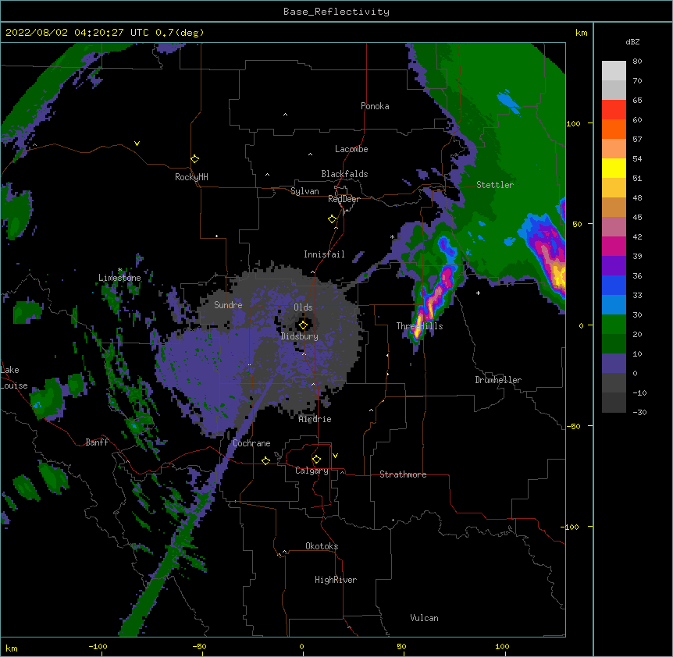Click the Sundre town label
The image size is (673, 657).
click(228, 305)
